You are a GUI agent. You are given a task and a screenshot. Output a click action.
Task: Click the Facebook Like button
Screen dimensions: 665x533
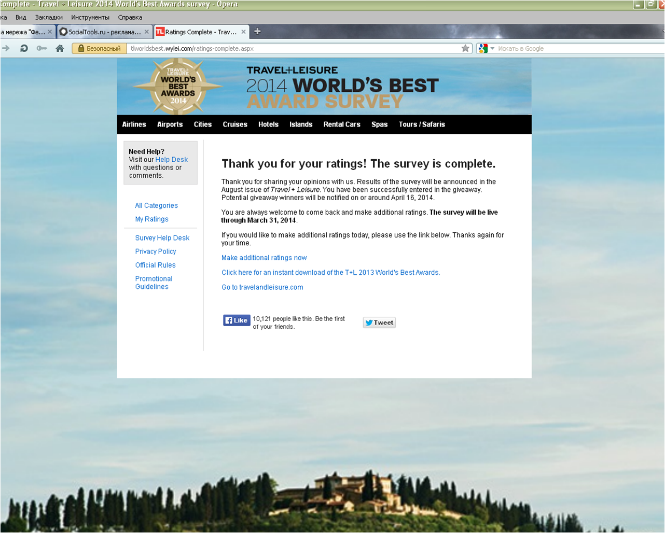[x=237, y=320]
